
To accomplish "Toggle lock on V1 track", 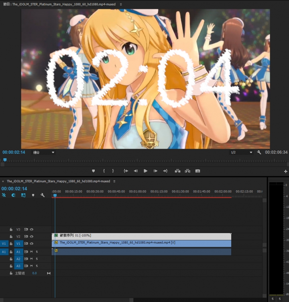I will tap(11, 244).
